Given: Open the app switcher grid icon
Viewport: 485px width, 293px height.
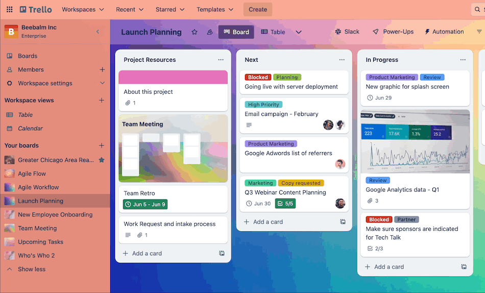Looking at the screenshot, I should [10, 9].
